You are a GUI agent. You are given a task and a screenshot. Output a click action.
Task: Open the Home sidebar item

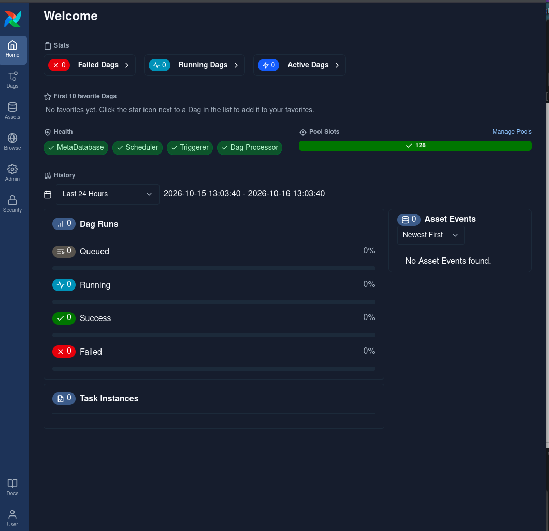[x=12, y=50]
